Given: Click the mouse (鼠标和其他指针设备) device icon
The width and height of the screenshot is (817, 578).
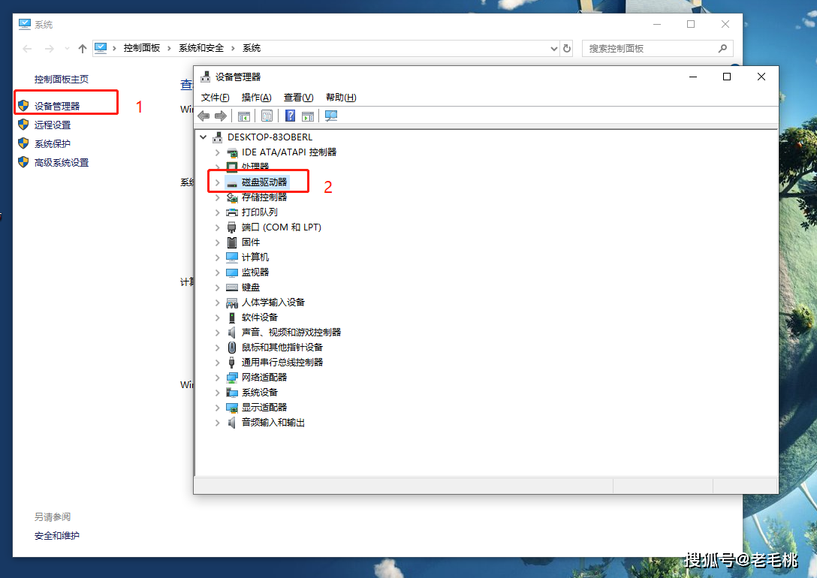Looking at the screenshot, I should pos(232,348).
